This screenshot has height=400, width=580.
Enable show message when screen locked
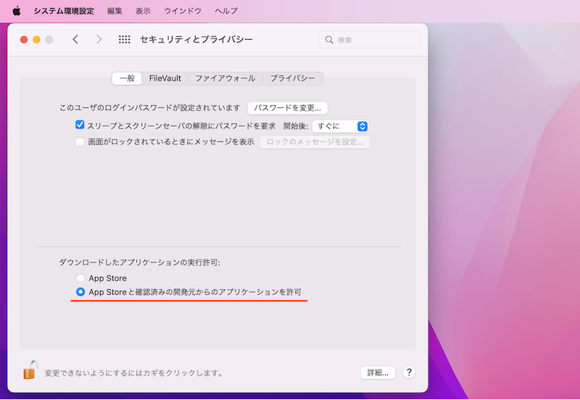[80, 142]
